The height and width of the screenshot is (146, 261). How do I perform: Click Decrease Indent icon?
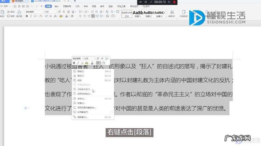[x=92, y=12]
